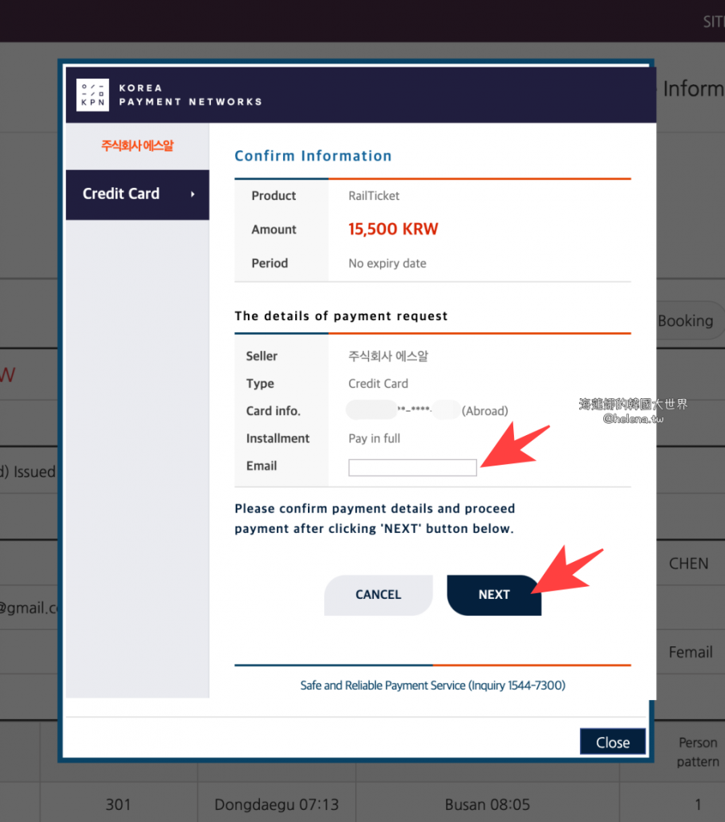The image size is (725, 822).
Task: Click the Confirm Information heading
Action: click(313, 156)
